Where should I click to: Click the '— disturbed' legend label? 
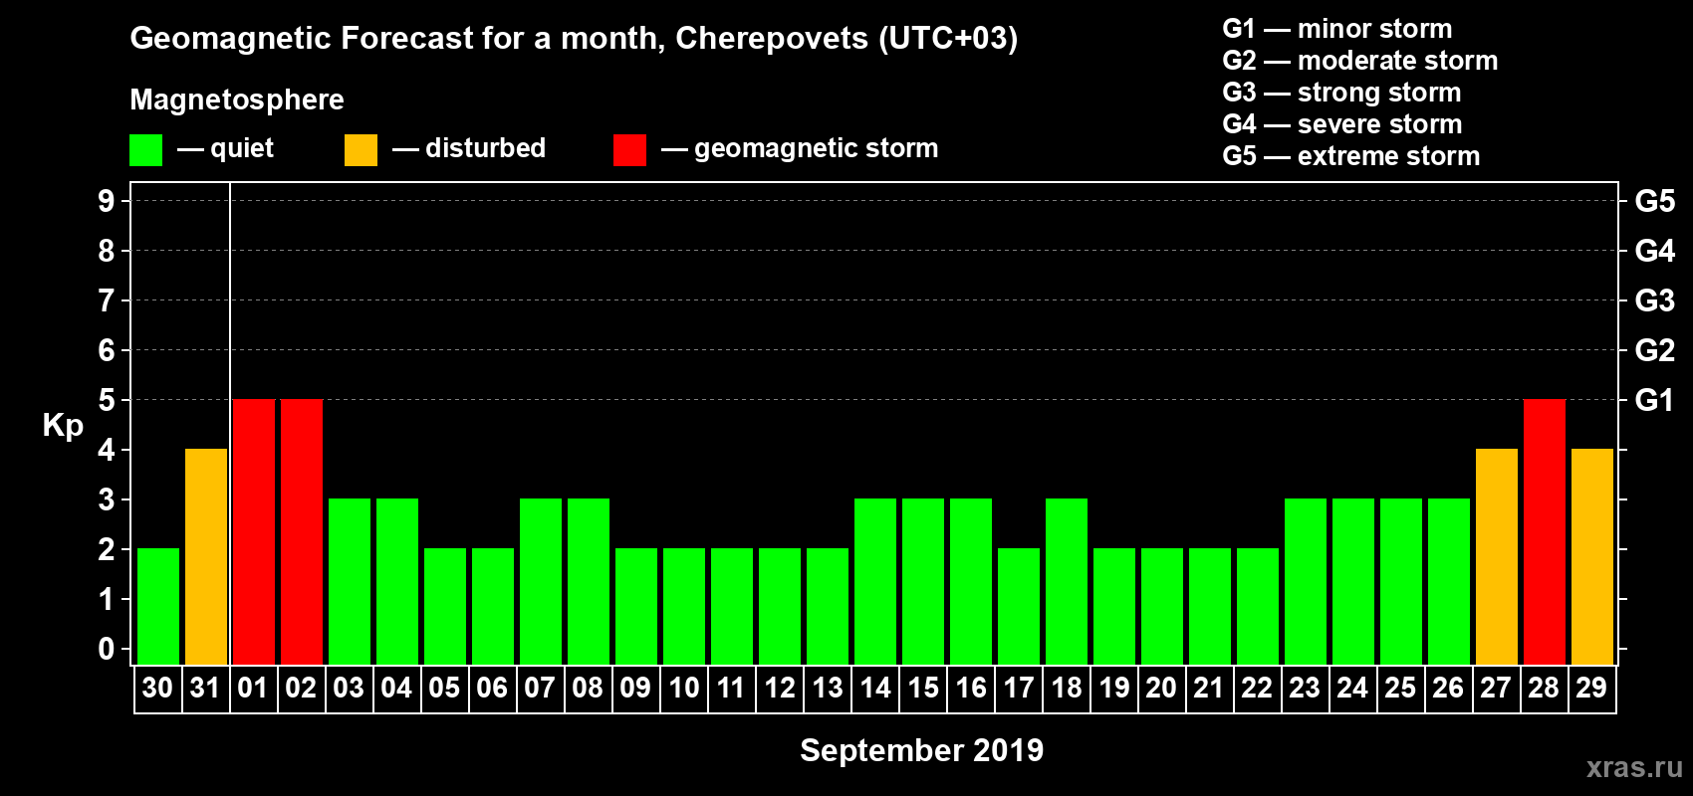coord(469,148)
